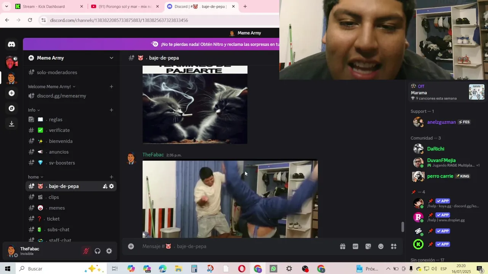Viewport: 488px width, 274px height.
Task: Open the bienvenida channel
Action: 71,141
